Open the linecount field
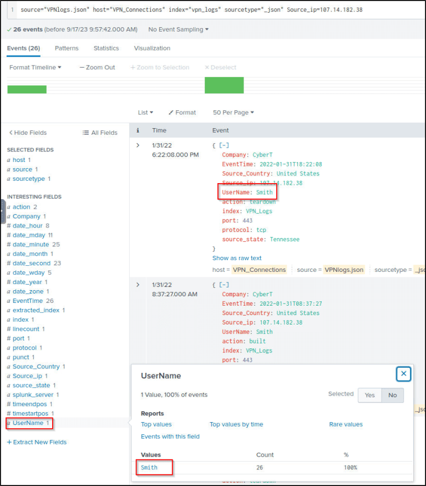 click(26, 329)
